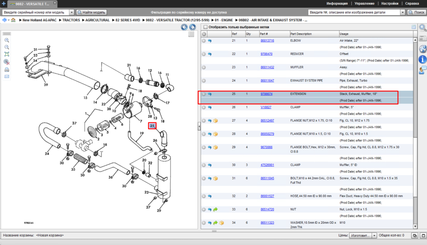
Task: Open the blue information sidebar icon
Action: (x=423, y=60)
